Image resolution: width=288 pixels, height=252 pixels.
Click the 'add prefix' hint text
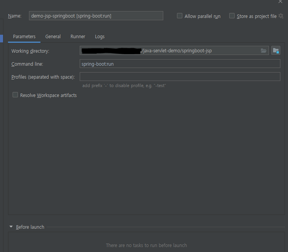pos(124,86)
